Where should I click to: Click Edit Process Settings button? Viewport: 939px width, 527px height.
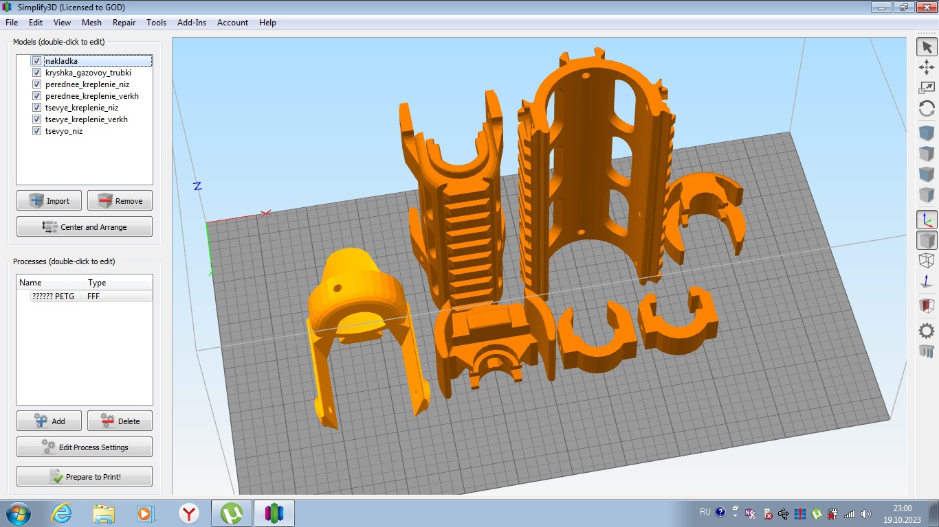tap(85, 447)
